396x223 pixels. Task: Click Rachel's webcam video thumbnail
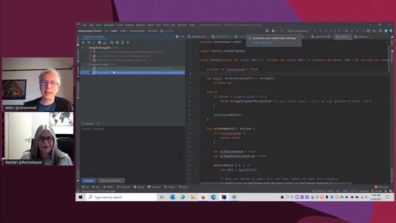point(38,139)
